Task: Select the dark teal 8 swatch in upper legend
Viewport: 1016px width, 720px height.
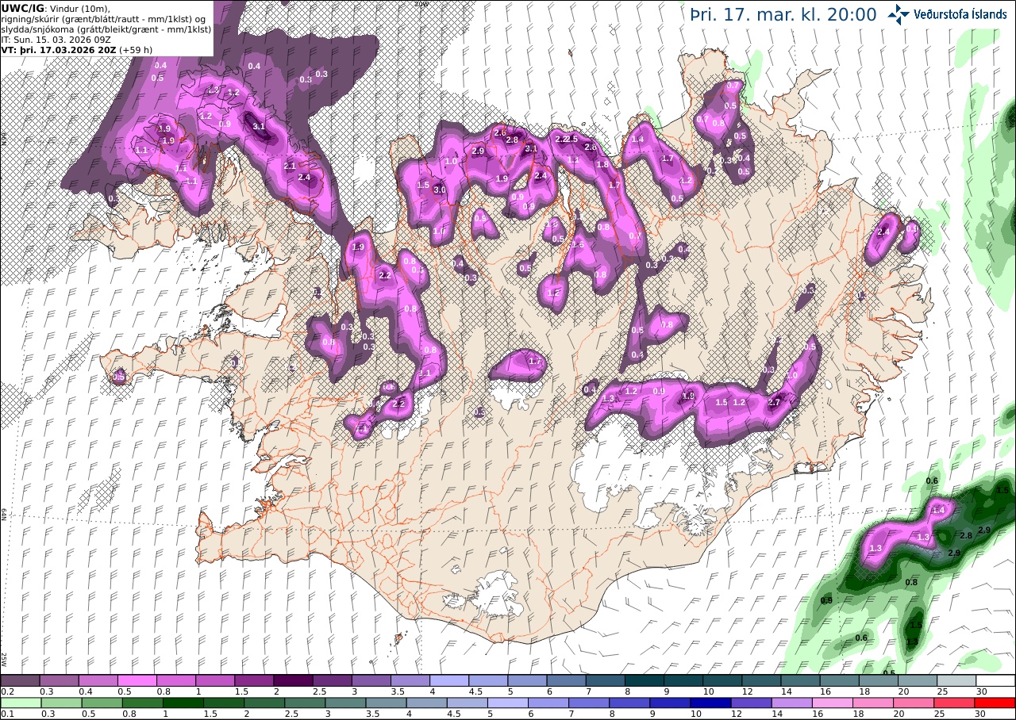Action: tap(645, 680)
